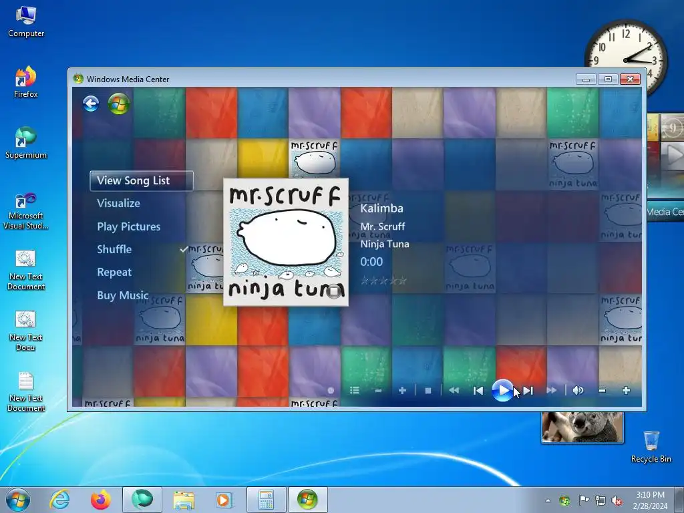Open Firefox from the taskbar
The height and width of the screenshot is (513, 684).
click(x=101, y=500)
